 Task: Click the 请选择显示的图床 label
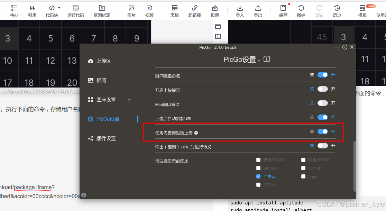172,161
